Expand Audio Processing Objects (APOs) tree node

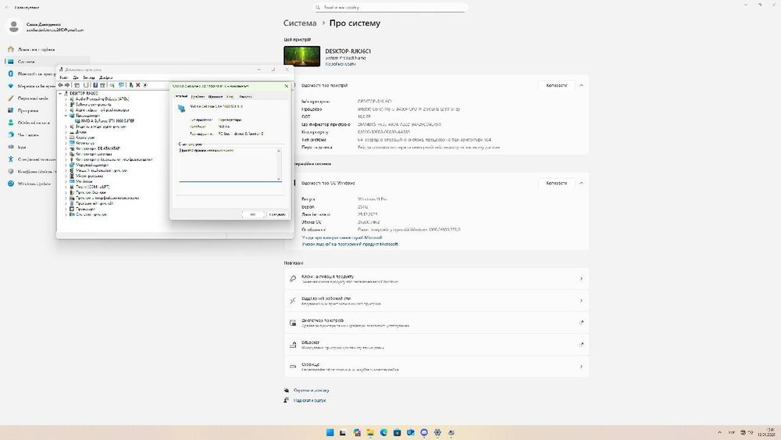pyautogui.click(x=66, y=99)
